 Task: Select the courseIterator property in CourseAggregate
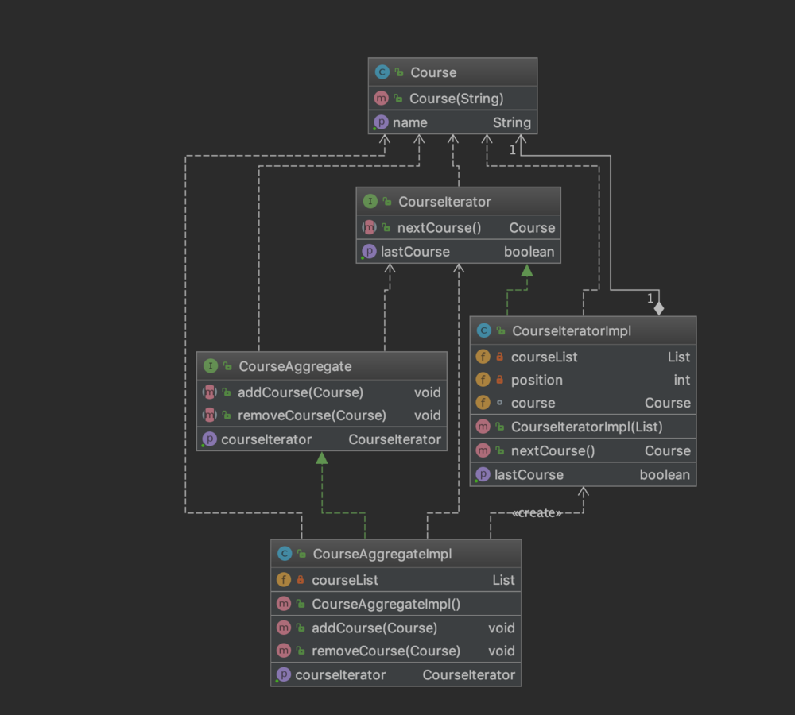pos(322,439)
